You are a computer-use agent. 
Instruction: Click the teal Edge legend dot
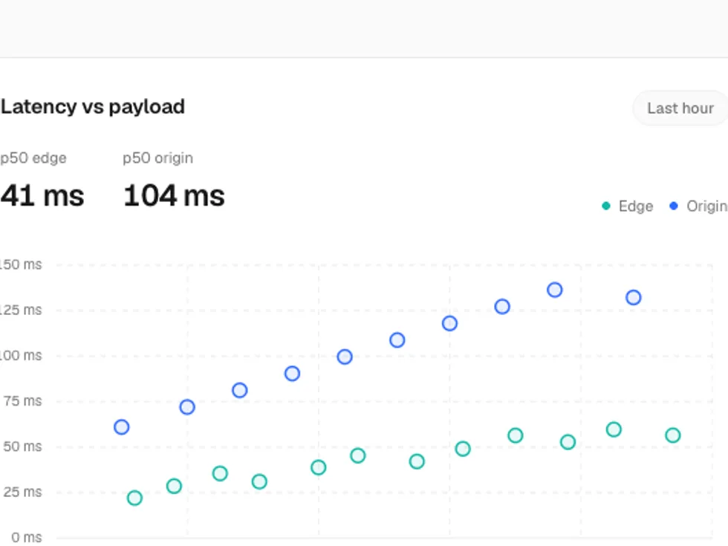pos(606,206)
